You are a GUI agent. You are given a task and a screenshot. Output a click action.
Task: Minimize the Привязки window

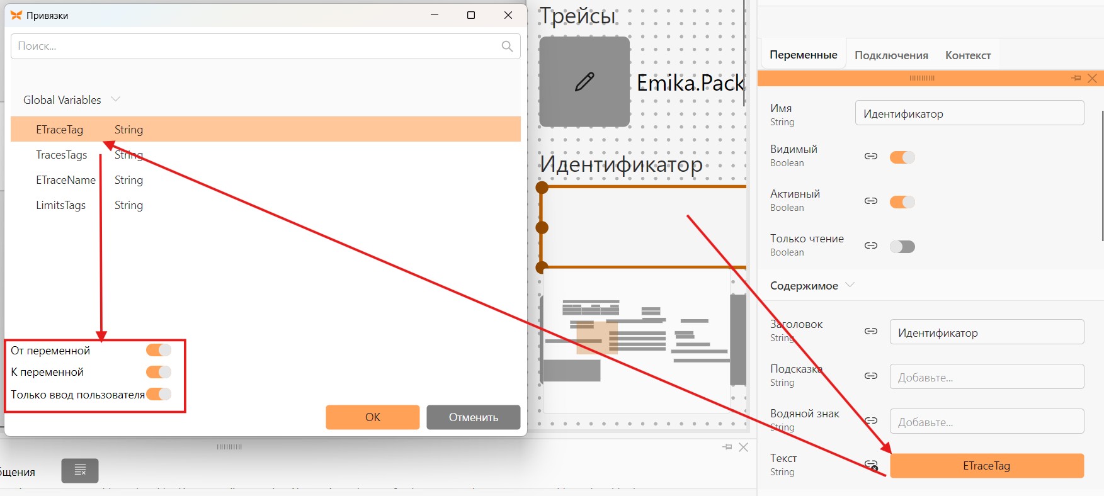pyautogui.click(x=435, y=15)
